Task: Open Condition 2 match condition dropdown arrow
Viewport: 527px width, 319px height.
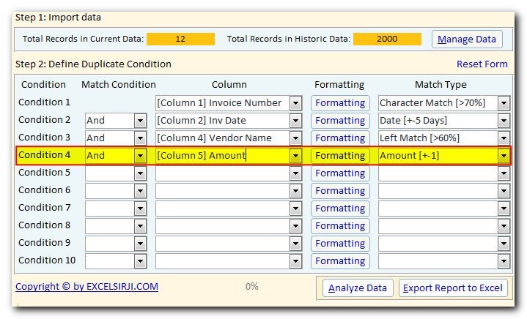Action: point(141,121)
